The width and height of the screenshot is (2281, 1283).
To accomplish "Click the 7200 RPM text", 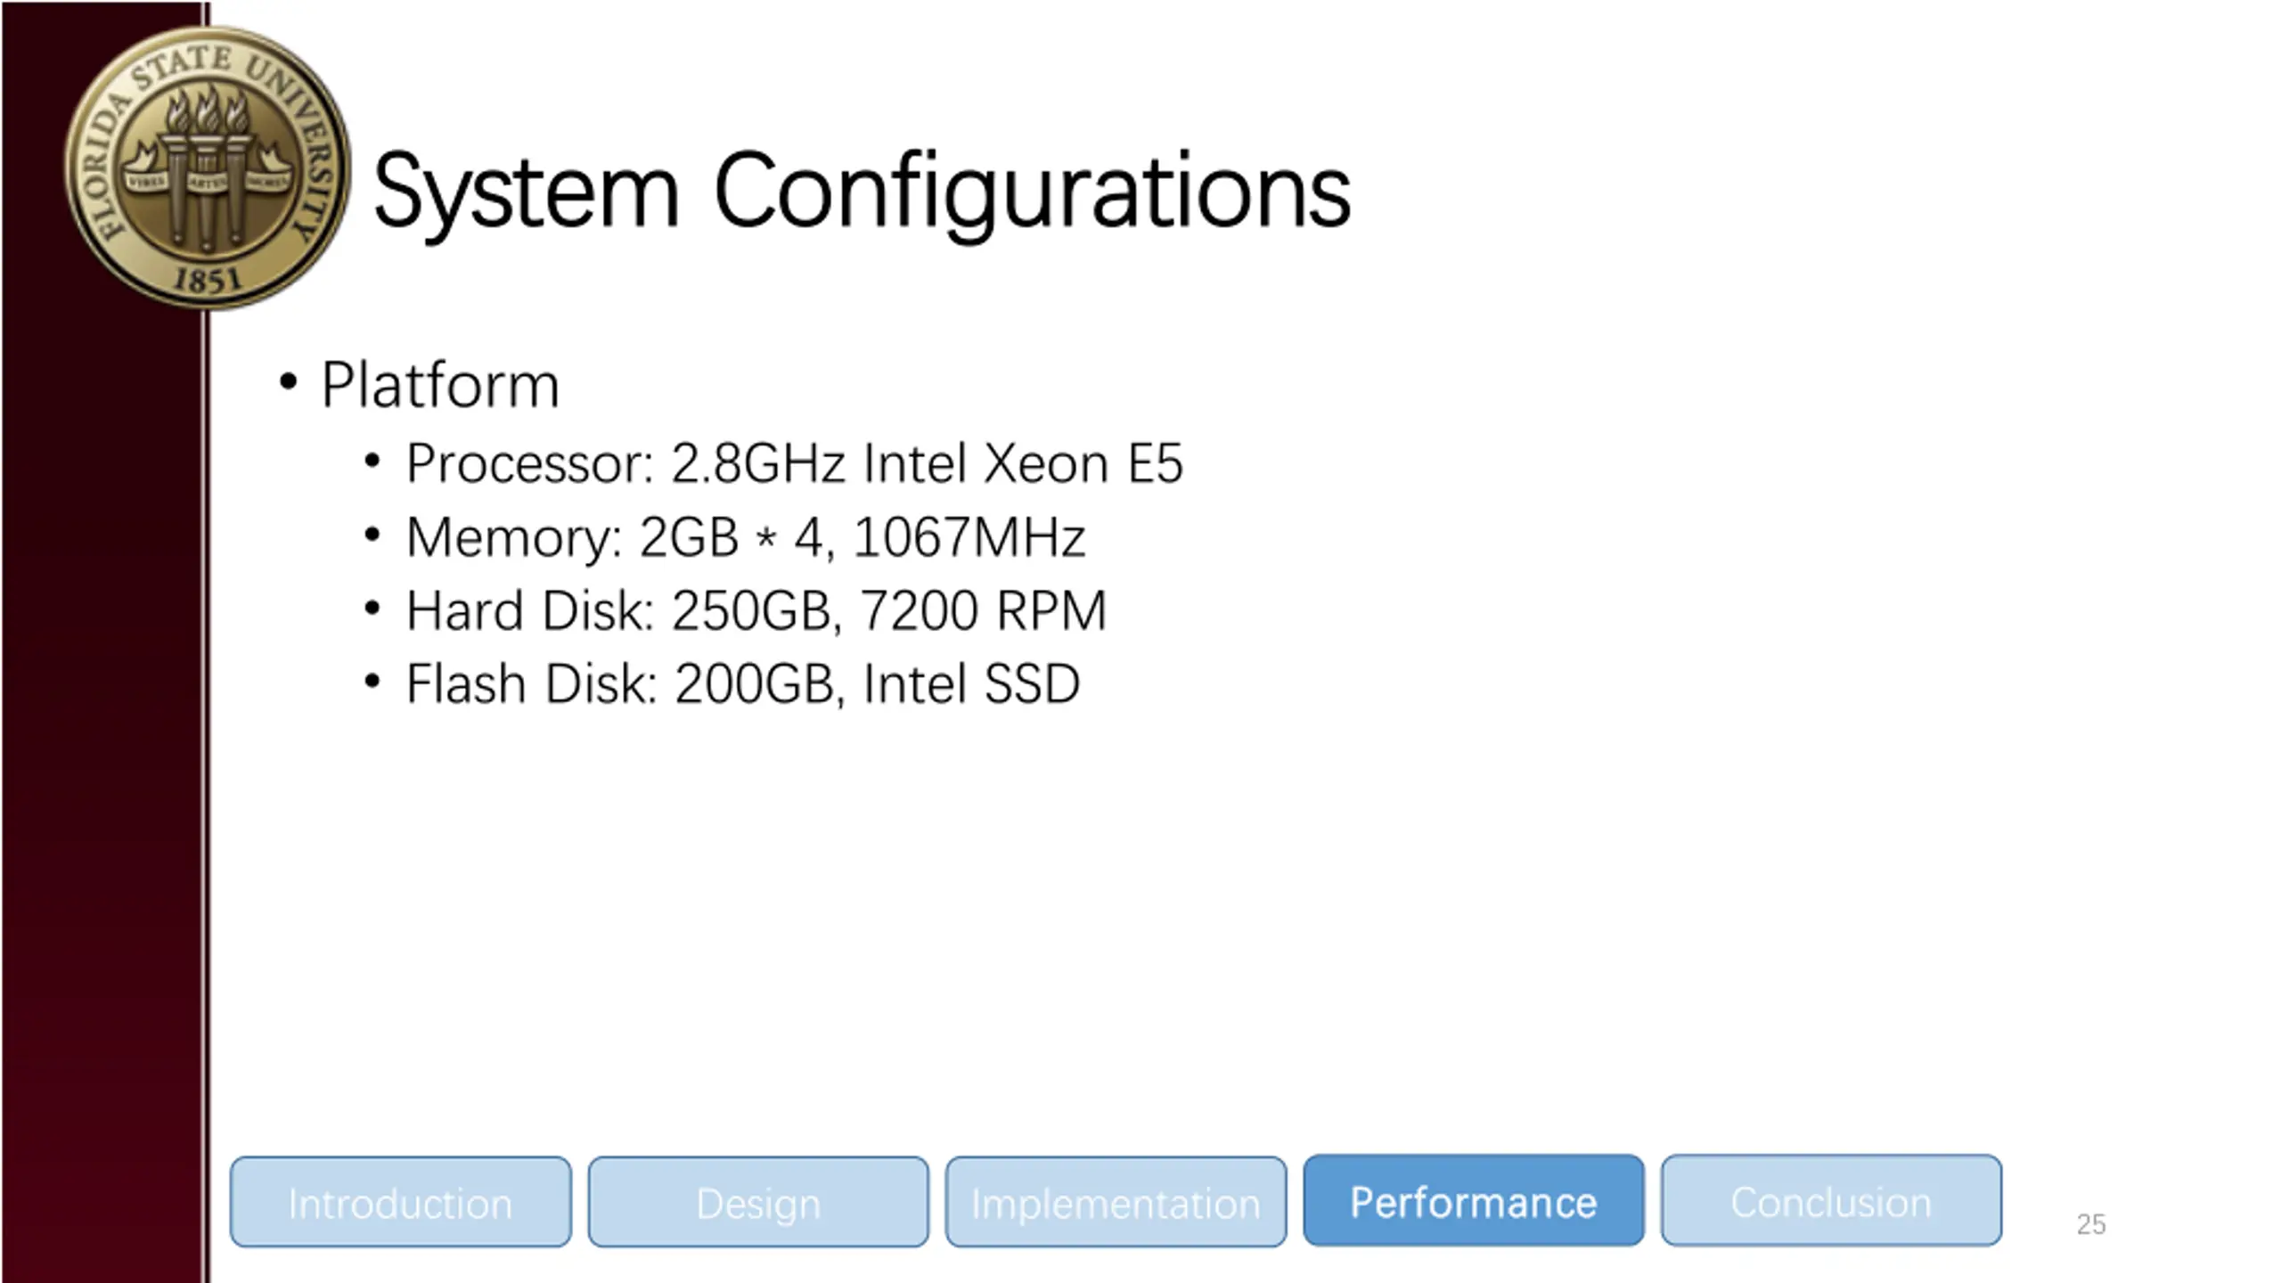I will tap(983, 611).
